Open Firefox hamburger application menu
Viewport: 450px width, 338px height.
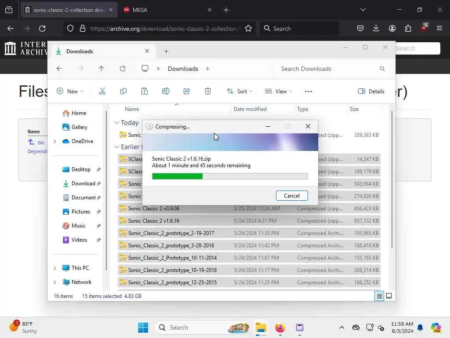pyautogui.click(x=439, y=28)
